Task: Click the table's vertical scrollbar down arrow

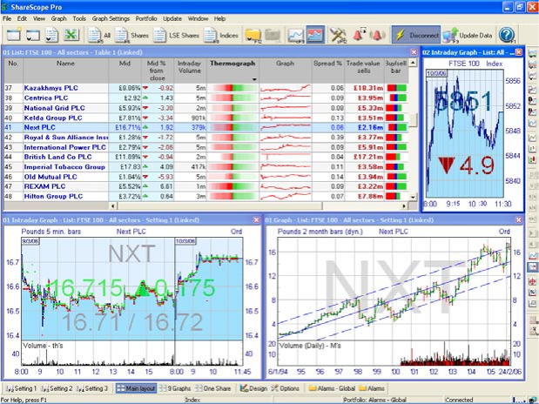Action: pos(413,198)
